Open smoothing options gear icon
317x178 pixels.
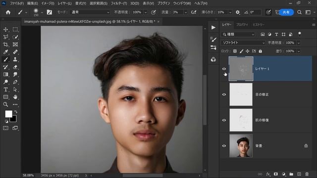tap(238, 12)
